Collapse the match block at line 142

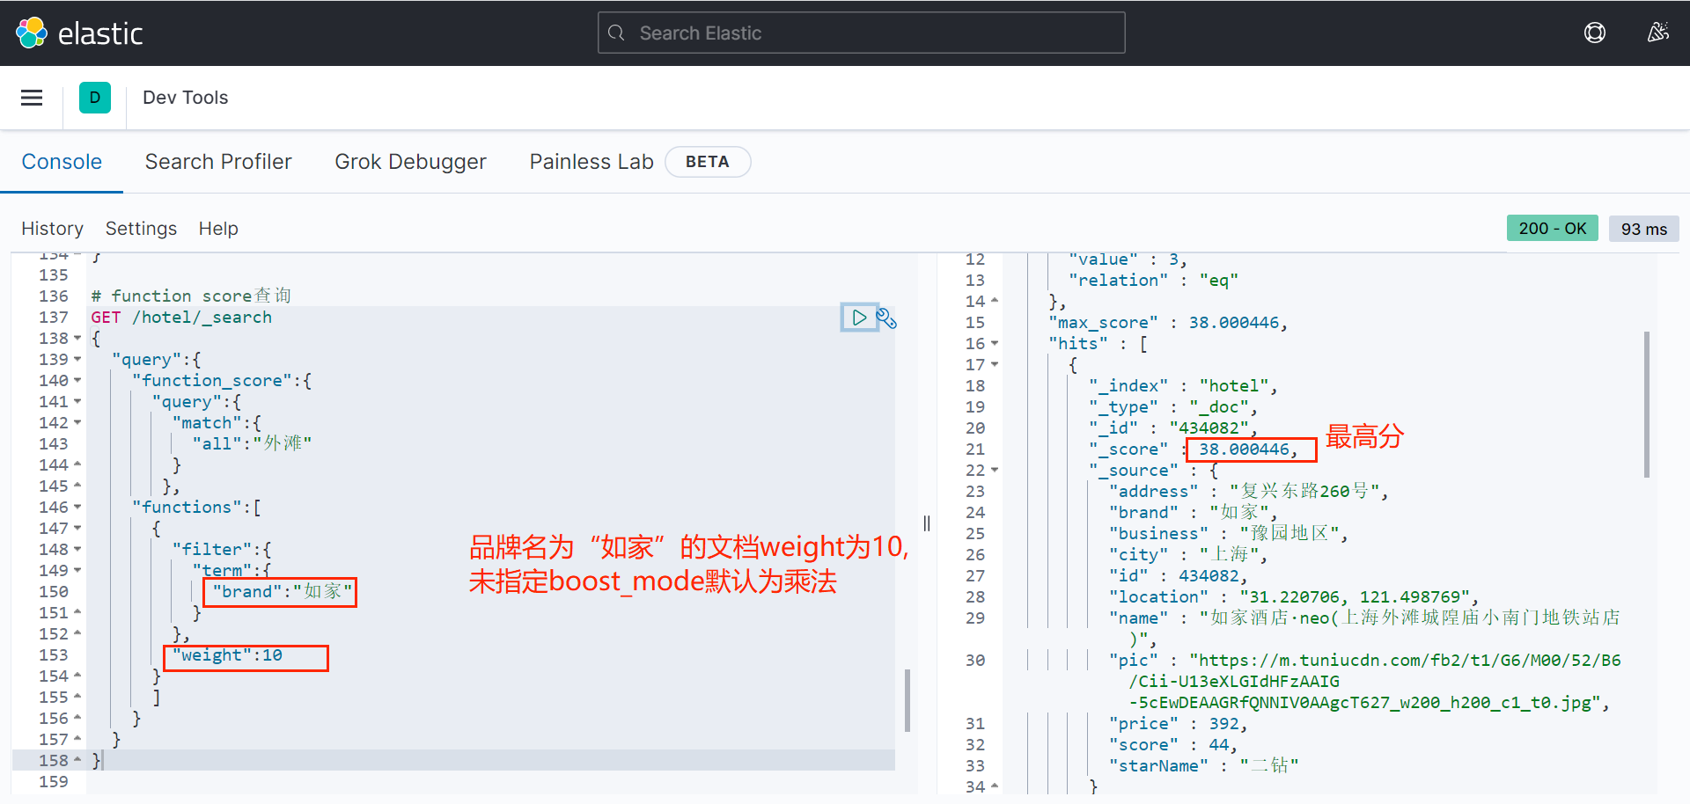pyautogui.click(x=77, y=423)
